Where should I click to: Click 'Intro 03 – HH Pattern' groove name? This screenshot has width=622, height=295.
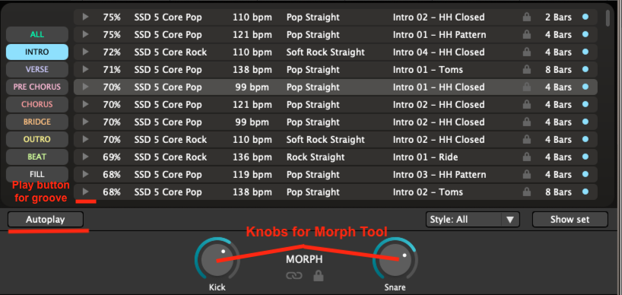[440, 174]
